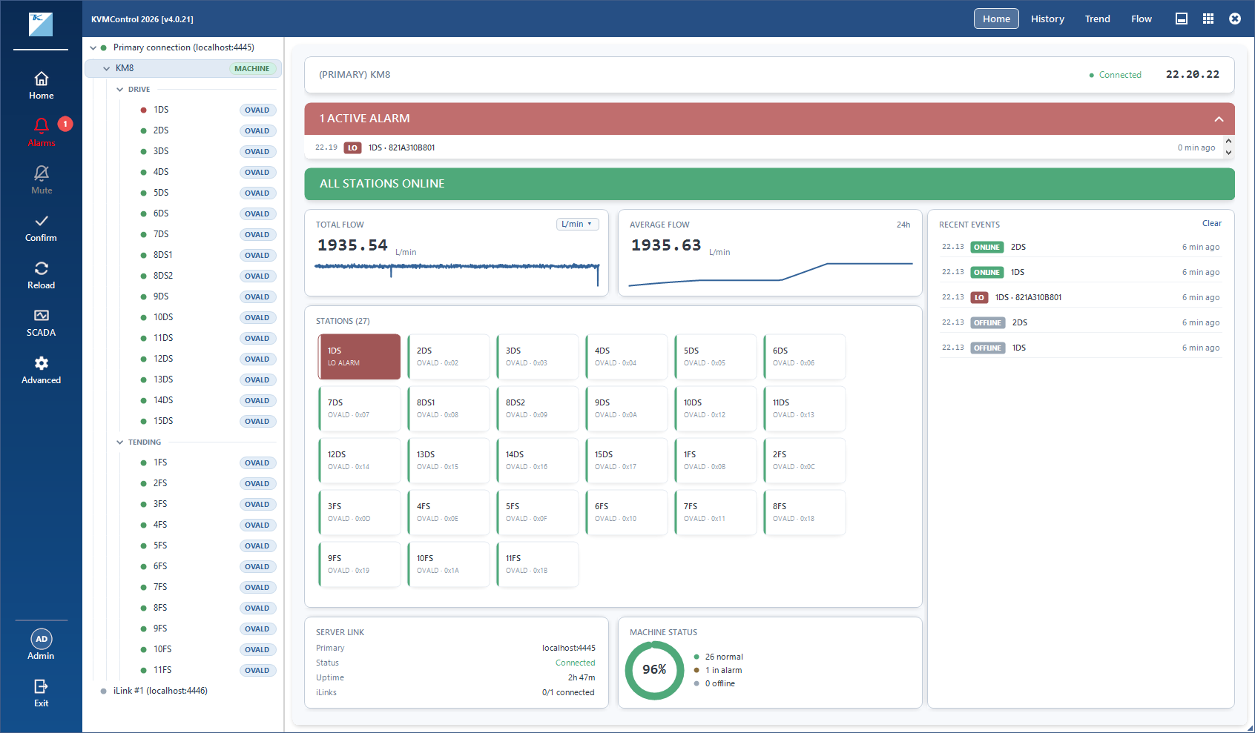
Task: Collapse the active alarm panel chevron
Action: click(1219, 119)
